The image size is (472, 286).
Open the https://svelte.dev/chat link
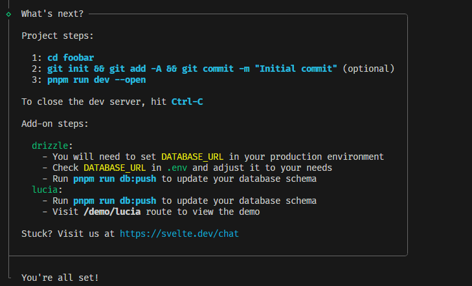click(179, 234)
